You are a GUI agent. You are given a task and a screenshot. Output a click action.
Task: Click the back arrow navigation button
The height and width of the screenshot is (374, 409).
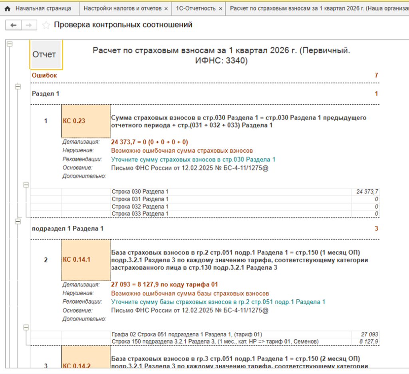[x=13, y=25]
